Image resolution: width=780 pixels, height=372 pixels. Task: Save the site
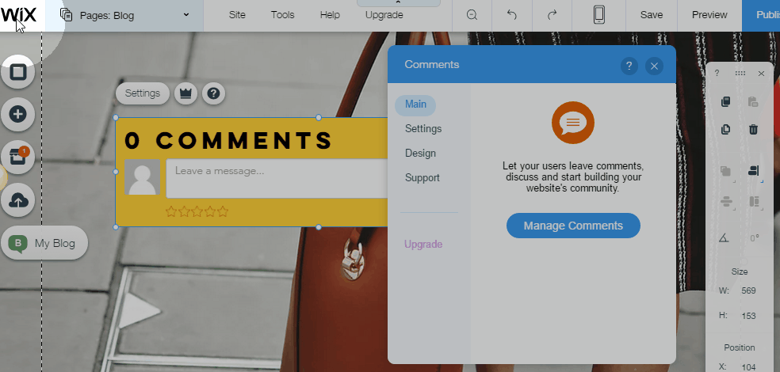[x=651, y=15]
